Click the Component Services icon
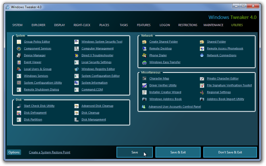This screenshot has height=166, width=266. point(19,49)
